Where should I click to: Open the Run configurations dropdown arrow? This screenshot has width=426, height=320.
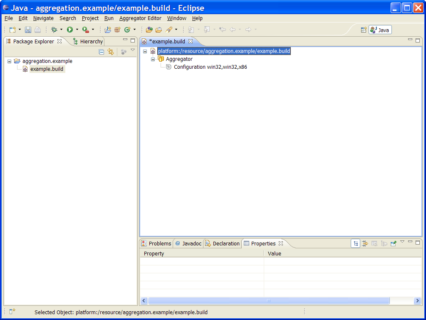(x=77, y=30)
